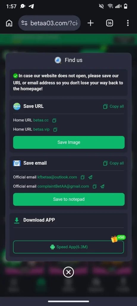Copy the betaa.vip home URL
The height and width of the screenshot is (306, 137).
55,130
